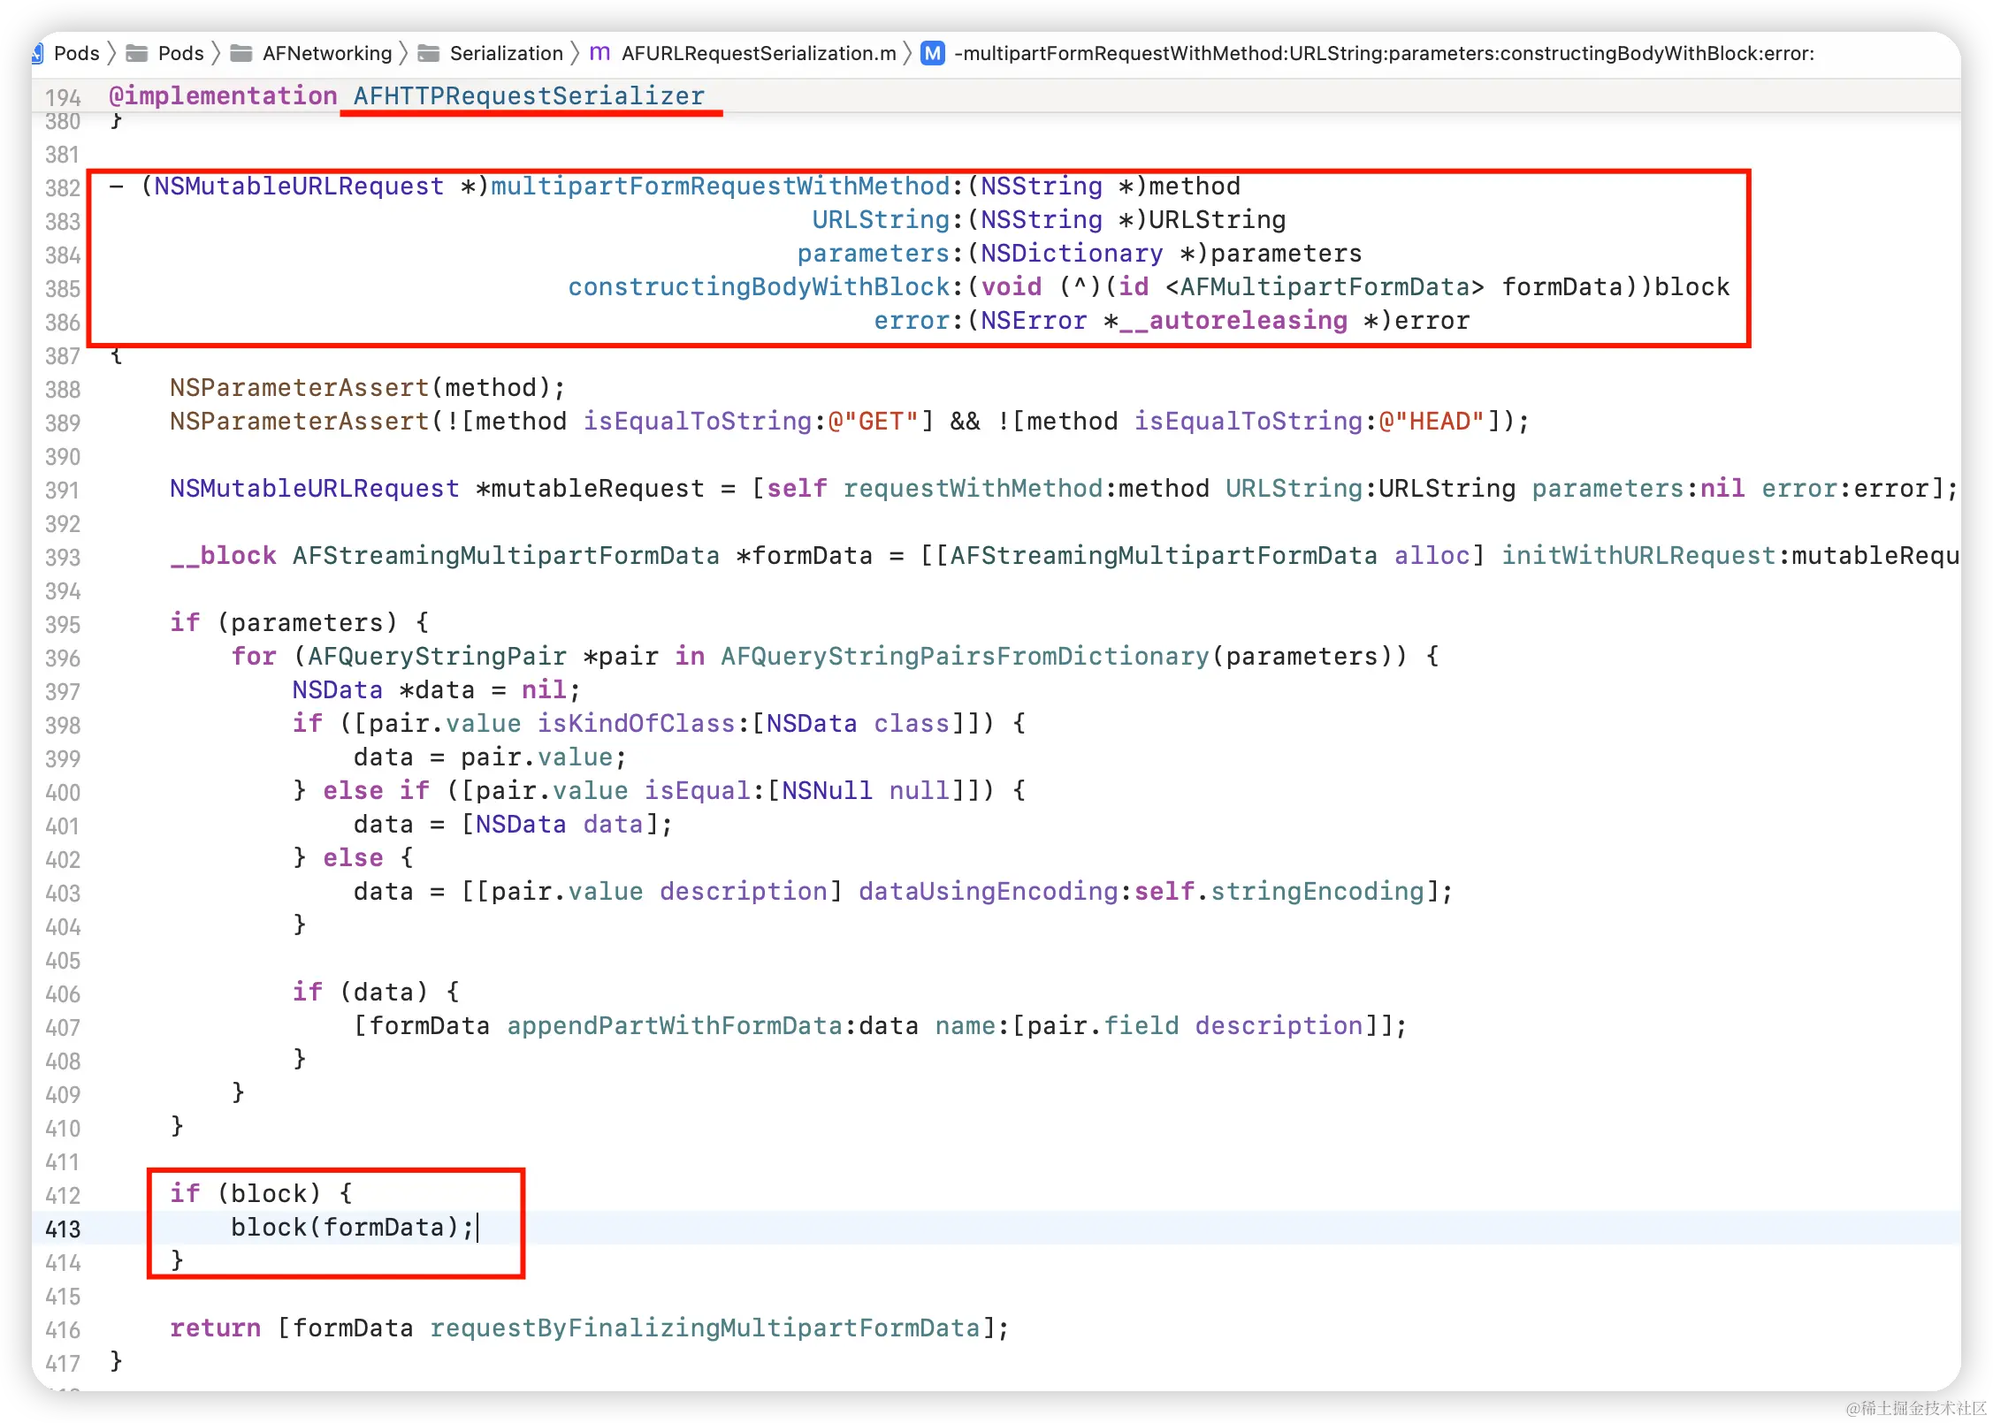Click line number 413 in gutter

tap(63, 1229)
